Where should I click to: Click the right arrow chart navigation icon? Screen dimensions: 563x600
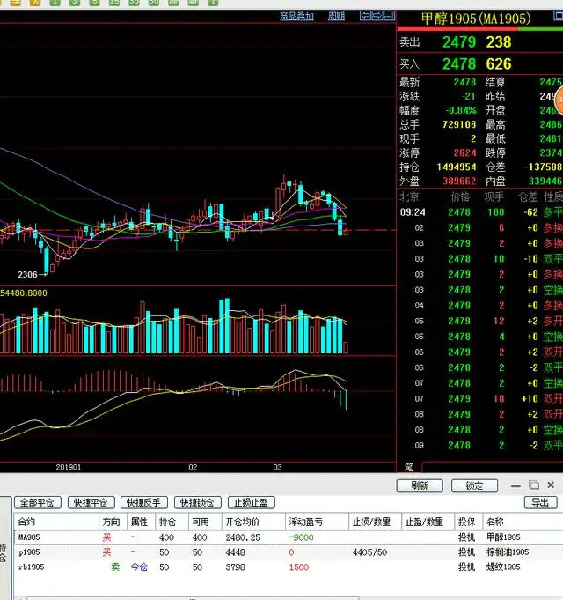click(x=377, y=16)
